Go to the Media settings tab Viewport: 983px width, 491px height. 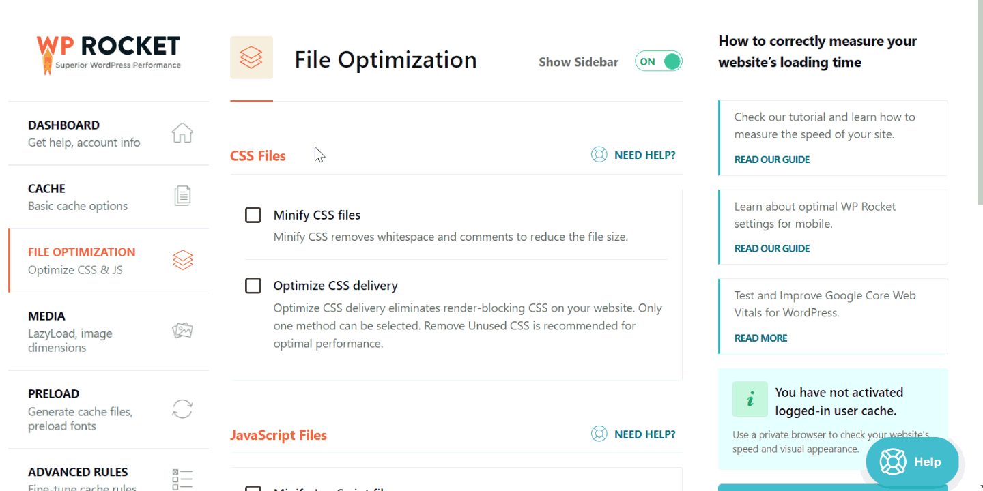pos(70,331)
